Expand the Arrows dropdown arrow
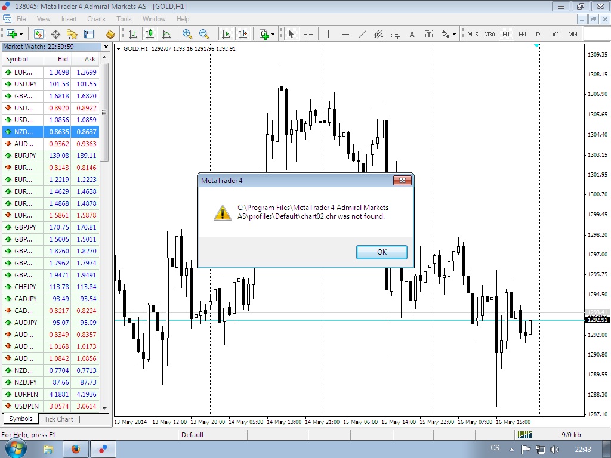 coord(454,35)
